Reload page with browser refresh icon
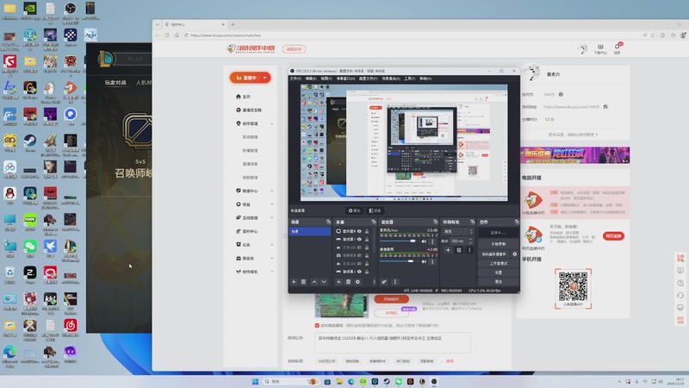Viewport: 689px width, 388px height. click(x=167, y=35)
